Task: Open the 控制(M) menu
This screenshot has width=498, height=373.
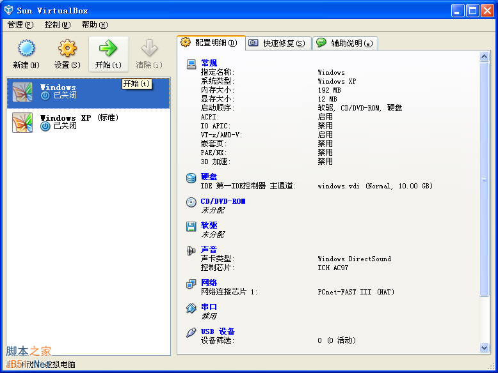Action: click(58, 25)
